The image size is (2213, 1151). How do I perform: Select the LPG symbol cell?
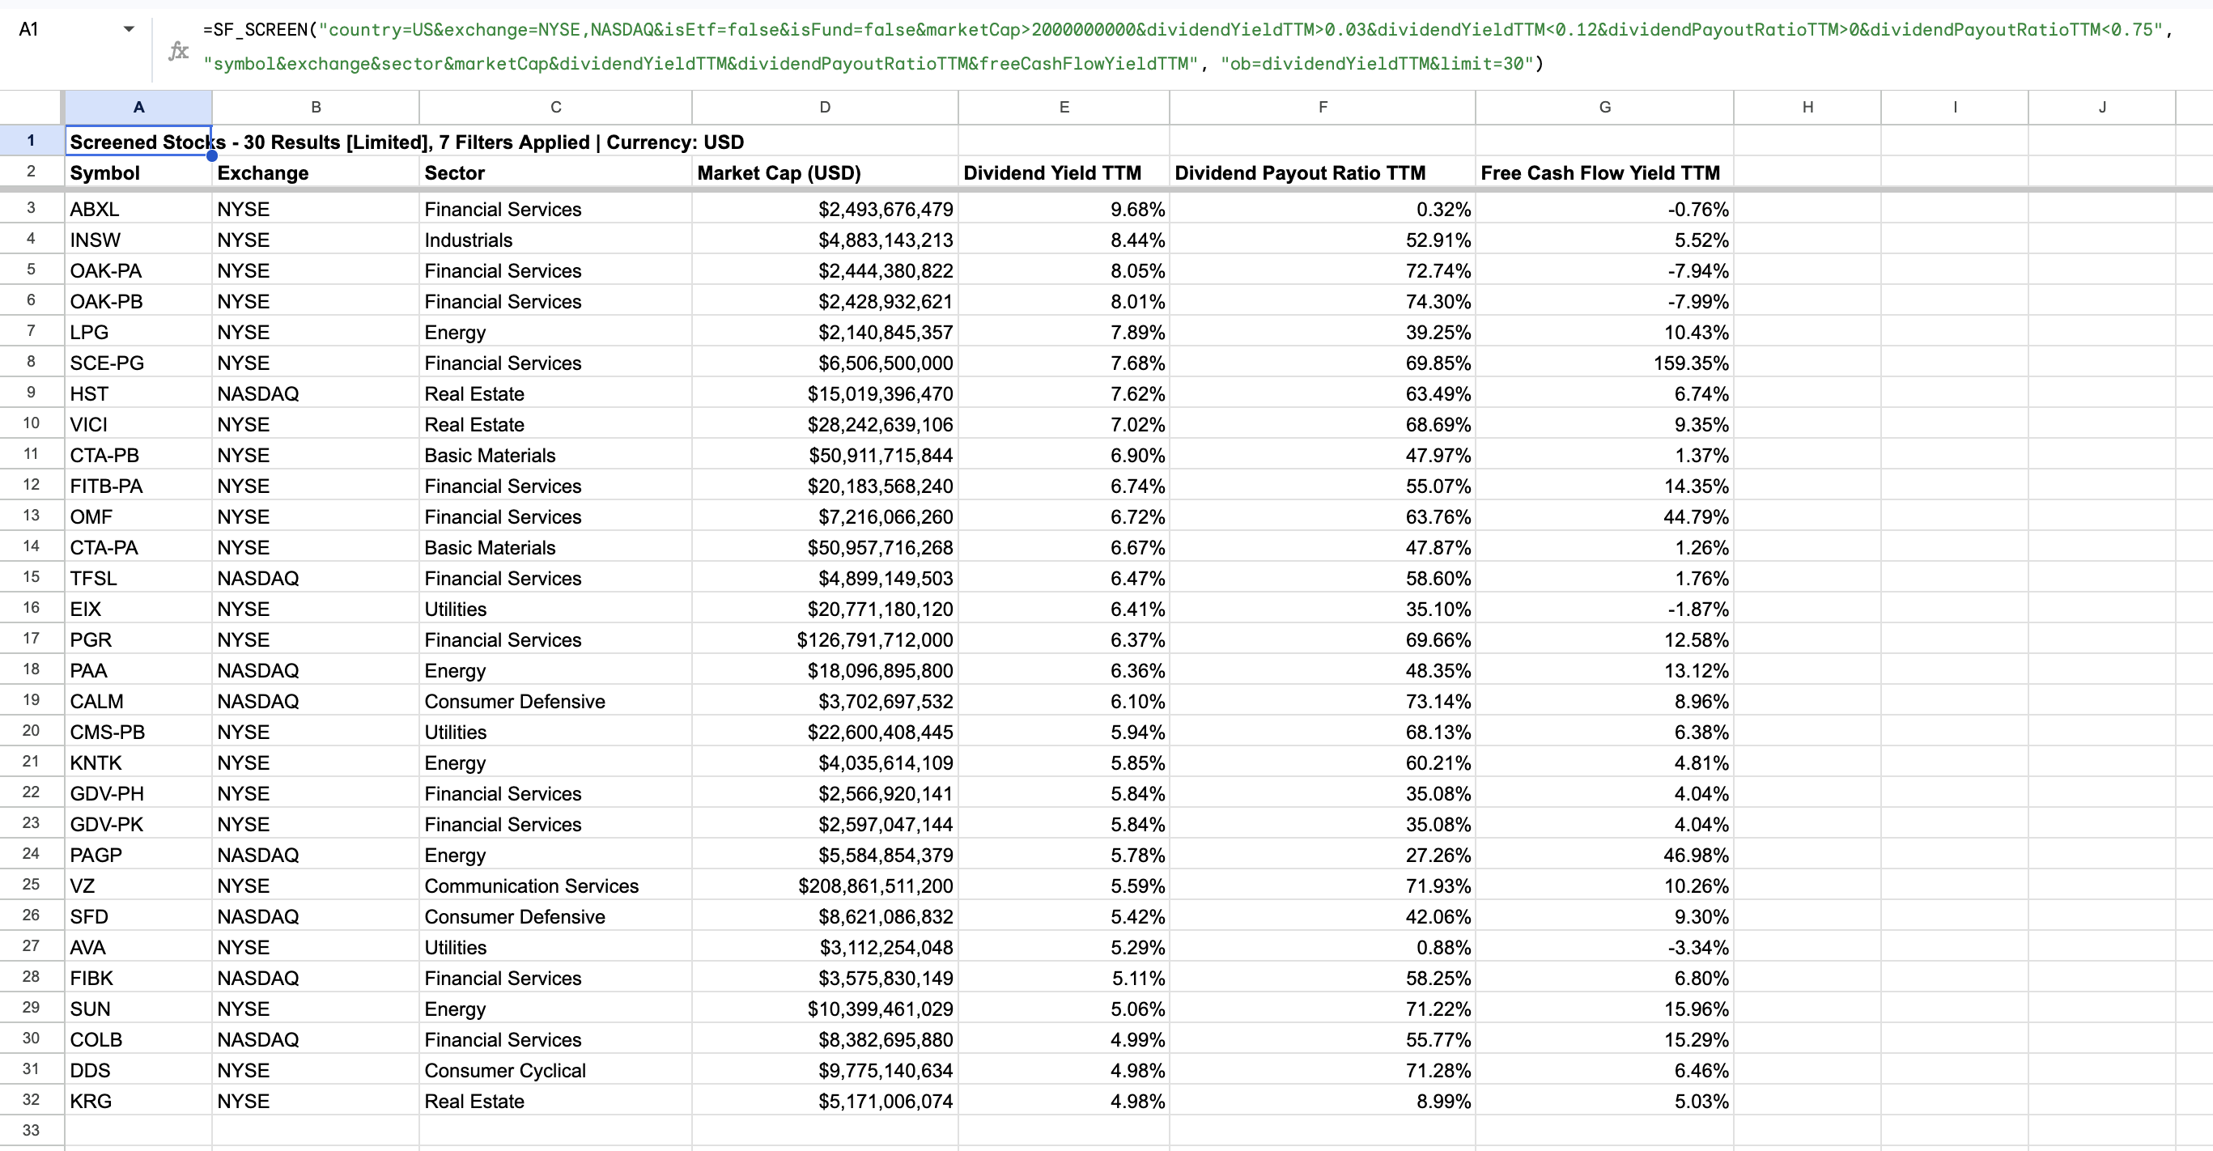[x=138, y=333]
